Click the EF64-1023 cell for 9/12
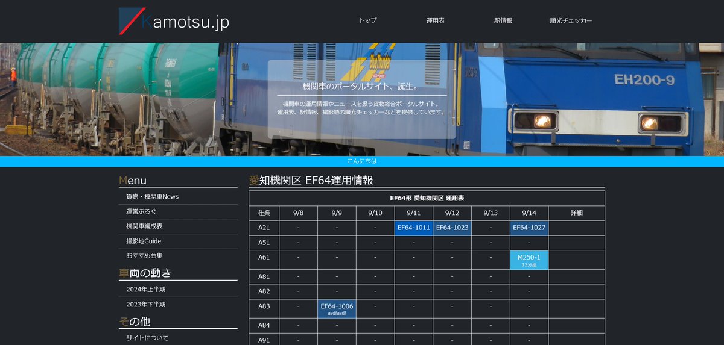Viewport: 724px width, 345px height. (453, 228)
